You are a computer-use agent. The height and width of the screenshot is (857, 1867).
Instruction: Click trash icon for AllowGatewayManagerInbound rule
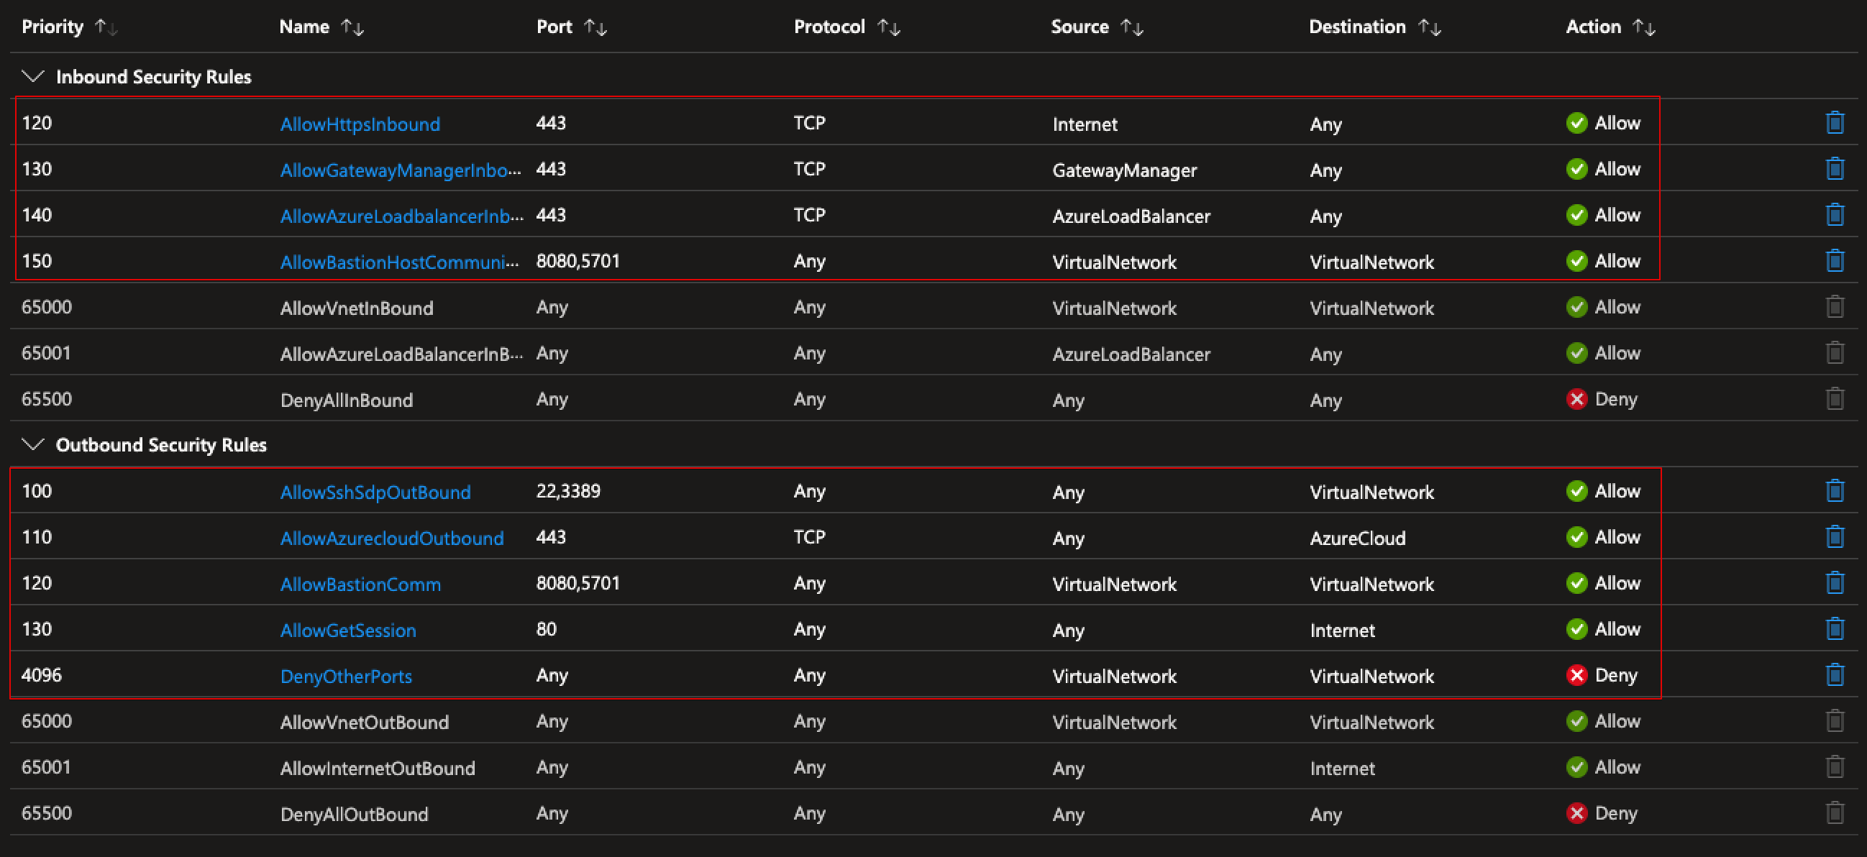pos(1835,169)
